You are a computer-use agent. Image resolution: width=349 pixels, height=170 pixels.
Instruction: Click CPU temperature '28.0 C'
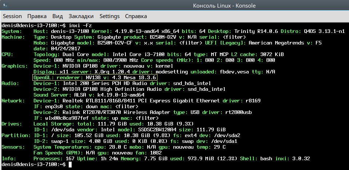118,147
